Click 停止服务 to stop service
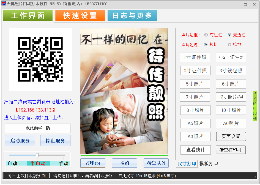Image resolution: width=260 pixels, height=185 pixels. coord(55,141)
